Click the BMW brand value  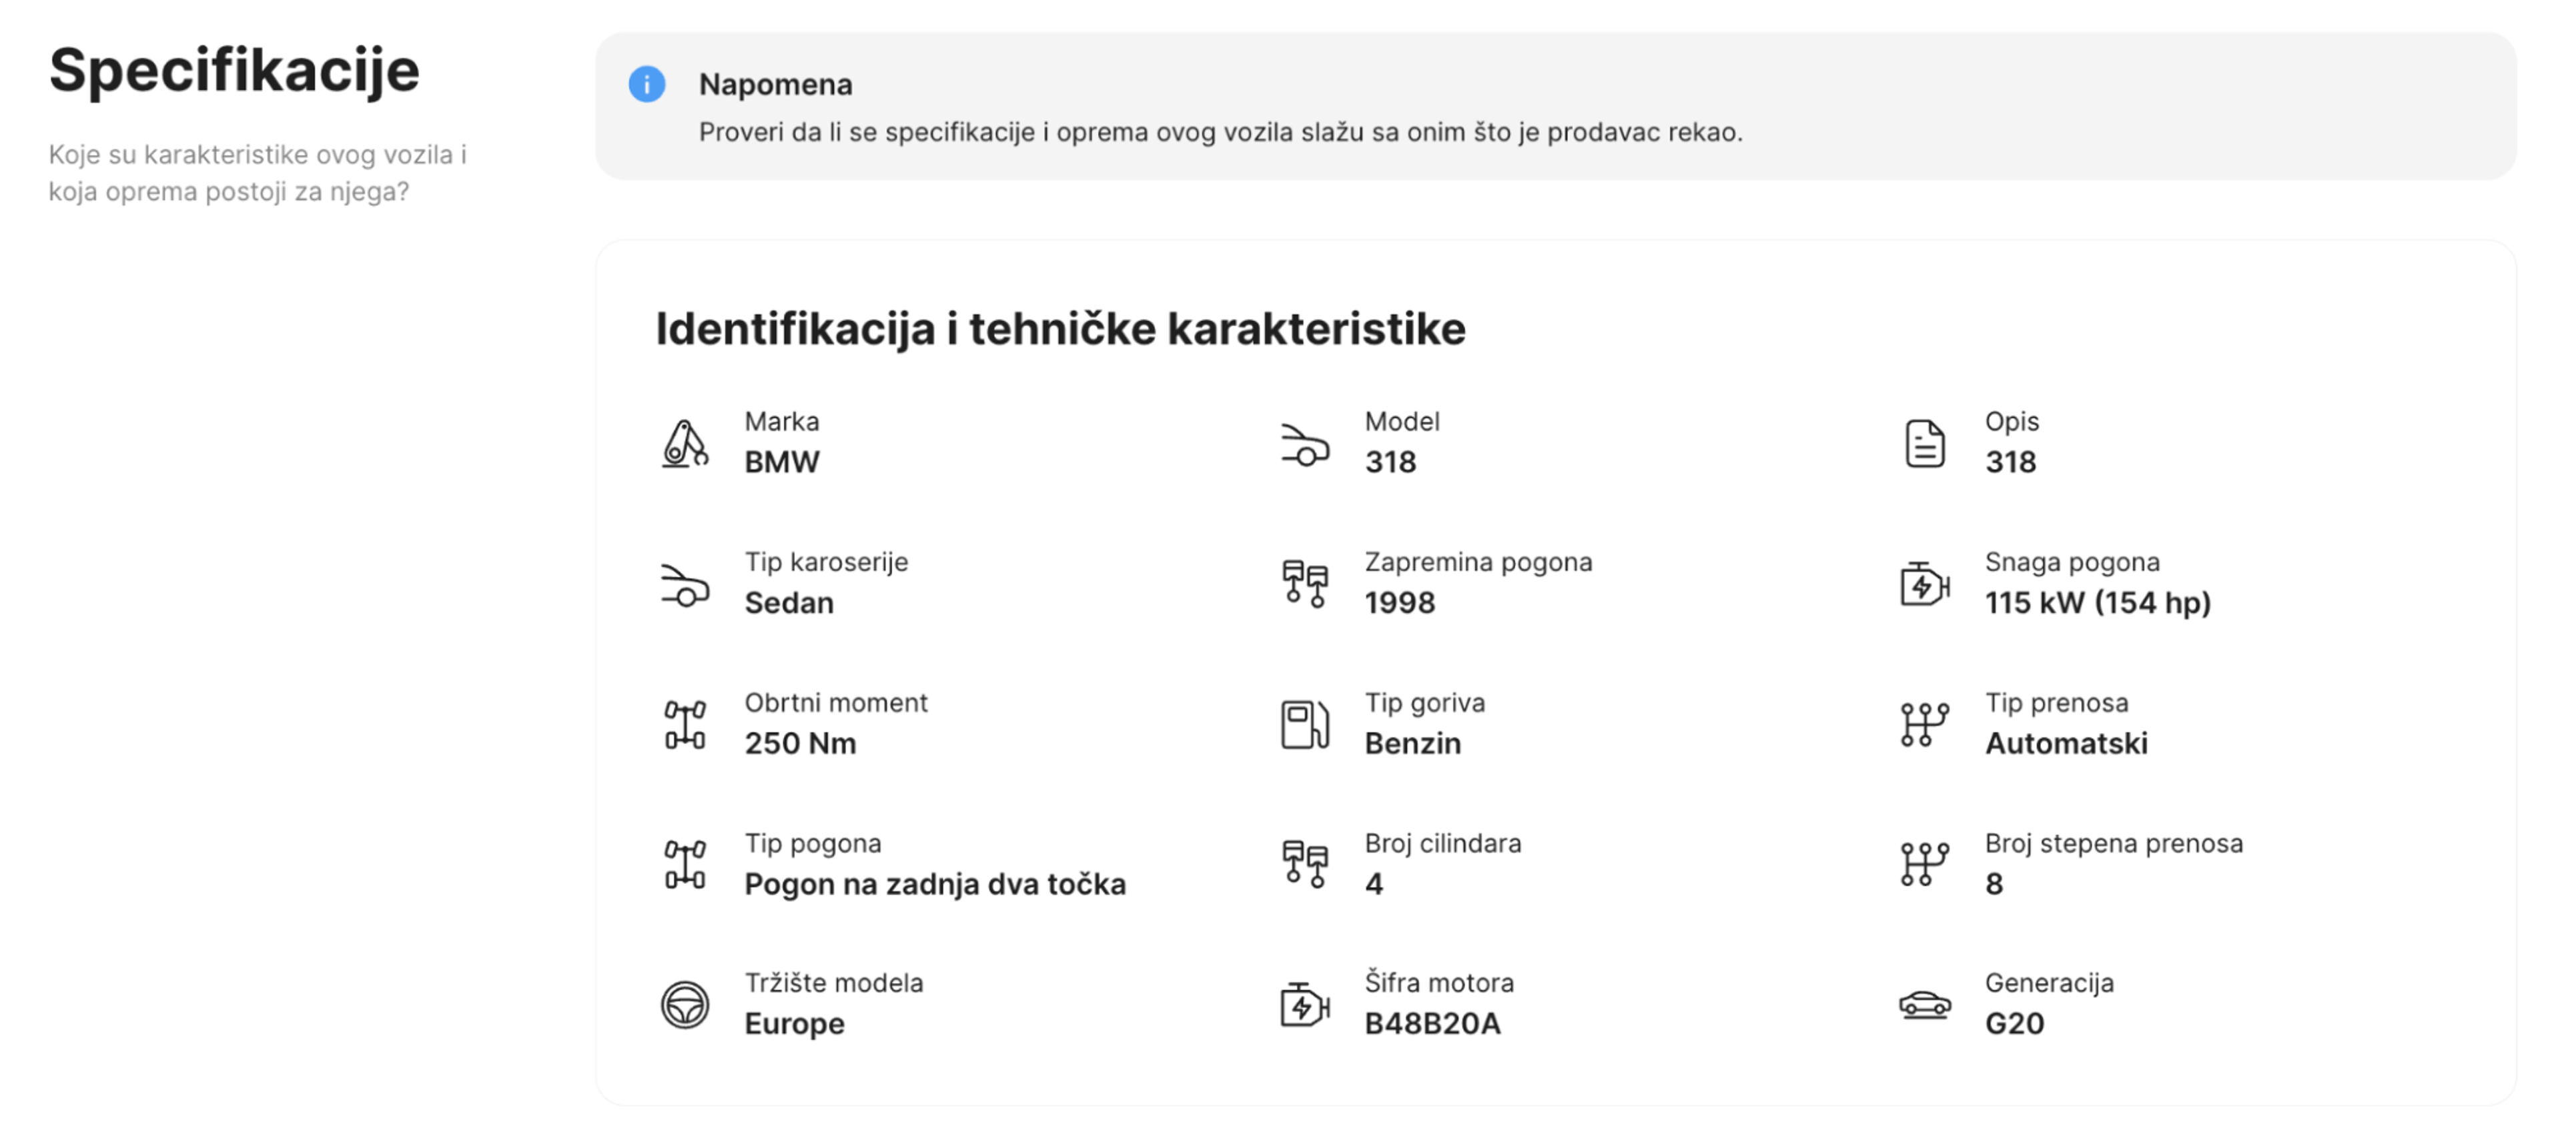click(x=782, y=462)
